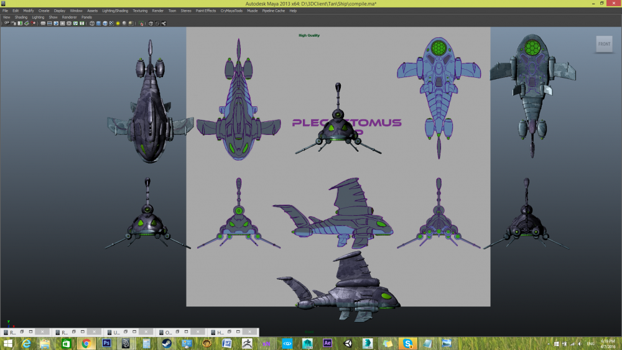Toggle use all lights yellow bulb icon

tap(118, 24)
